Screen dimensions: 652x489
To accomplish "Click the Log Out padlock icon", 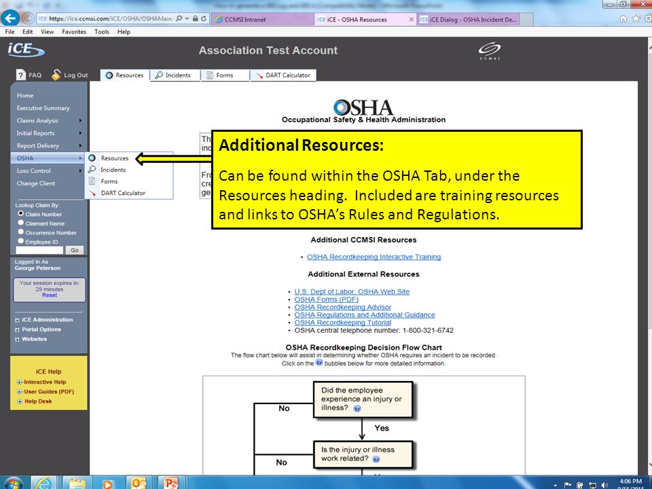I will [56, 75].
